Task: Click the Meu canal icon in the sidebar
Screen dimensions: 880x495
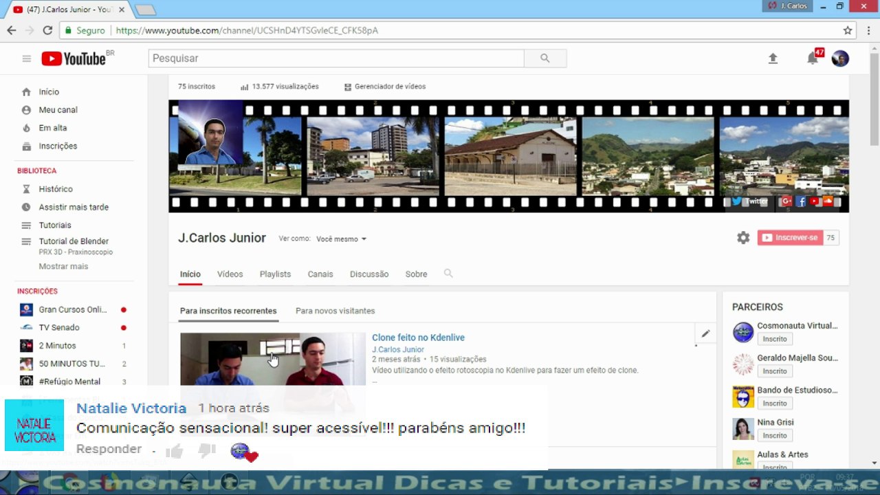Action: point(26,110)
